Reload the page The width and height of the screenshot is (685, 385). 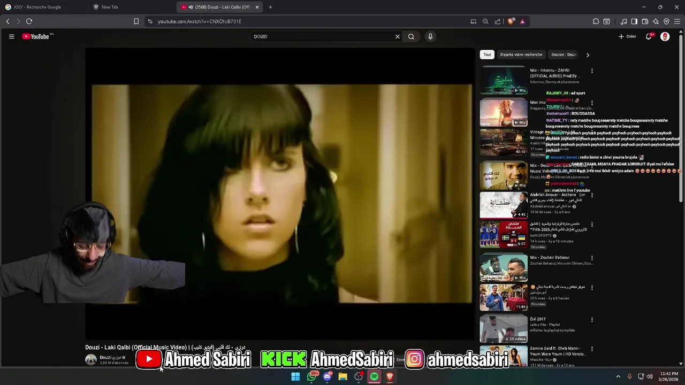pyautogui.click(x=29, y=21)
